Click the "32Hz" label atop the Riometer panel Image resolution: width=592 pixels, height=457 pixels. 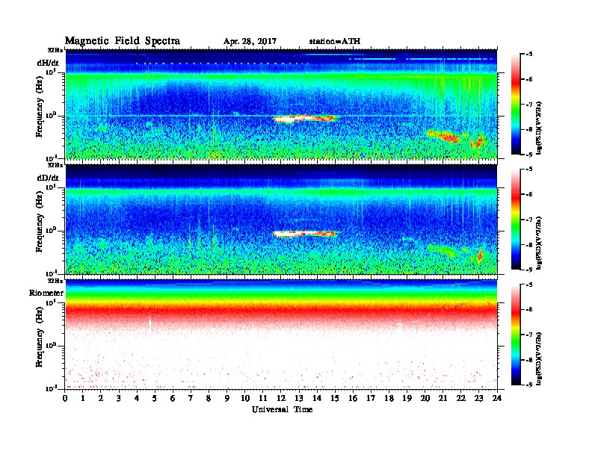point(55,281)
